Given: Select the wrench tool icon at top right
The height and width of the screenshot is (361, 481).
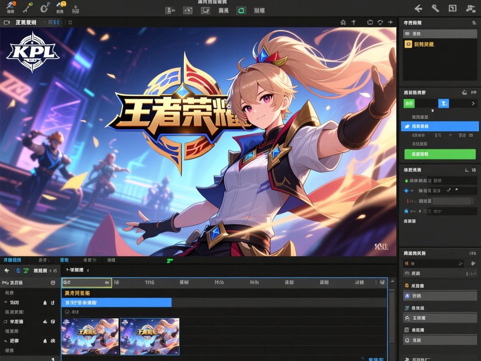Looking at the screenshot, I should [x=435, y=8].
